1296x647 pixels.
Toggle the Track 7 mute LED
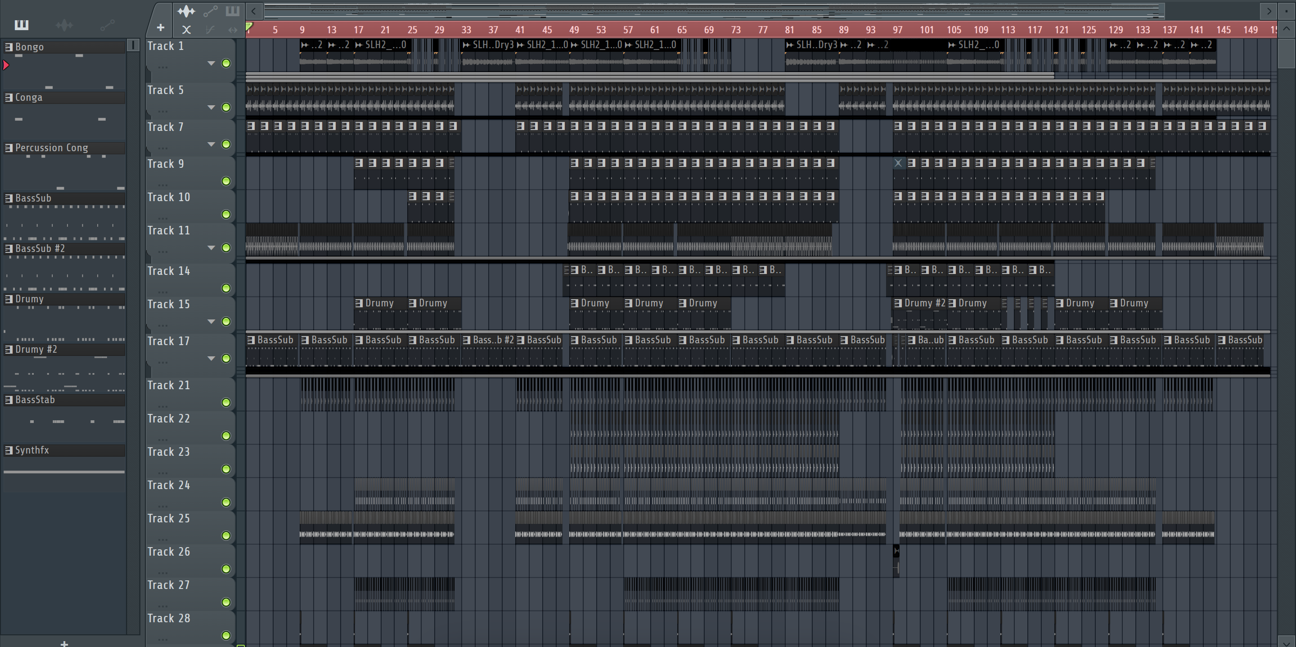(226, 144)
